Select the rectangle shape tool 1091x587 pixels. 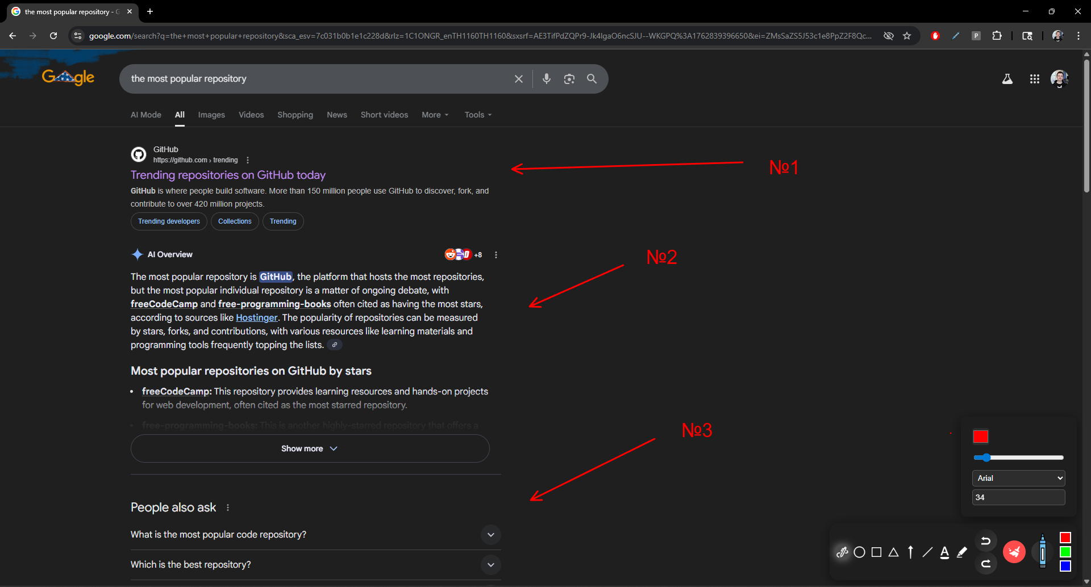[x=876, y=551]
